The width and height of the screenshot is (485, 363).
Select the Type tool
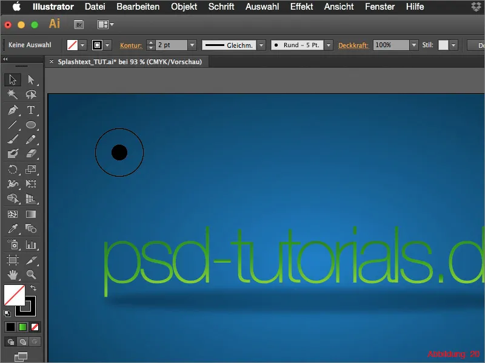pyautogui.click(x=31, y=110)
